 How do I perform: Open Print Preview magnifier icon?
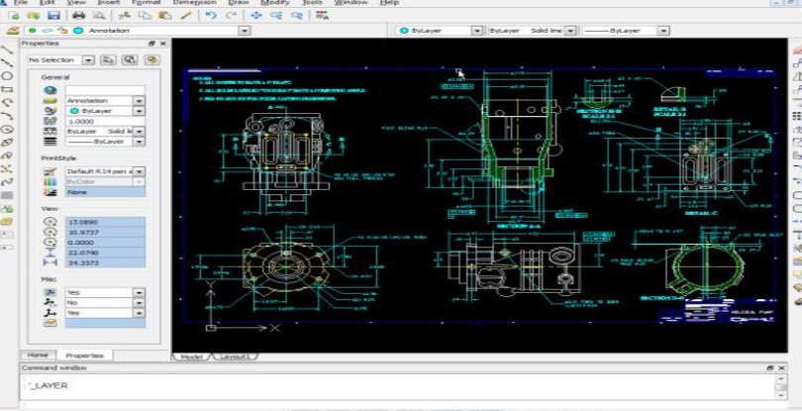click(99, 16)
